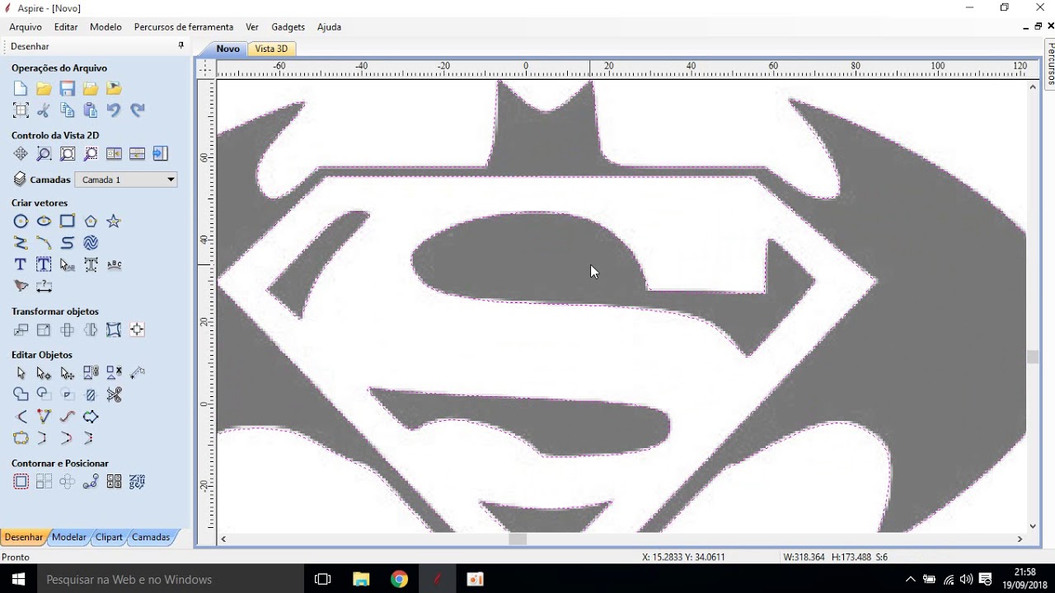Switch to the Clipart tab
Viewport: 1055px width, 593px height.
click(x=109, y=537)
